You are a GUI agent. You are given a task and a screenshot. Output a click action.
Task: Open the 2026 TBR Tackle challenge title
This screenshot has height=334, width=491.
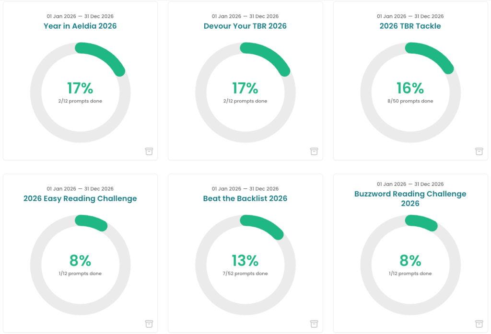click(x=410, y=26)
